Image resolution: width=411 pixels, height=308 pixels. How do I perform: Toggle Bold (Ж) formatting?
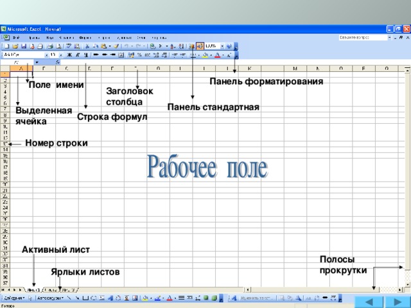pos(69,55)
